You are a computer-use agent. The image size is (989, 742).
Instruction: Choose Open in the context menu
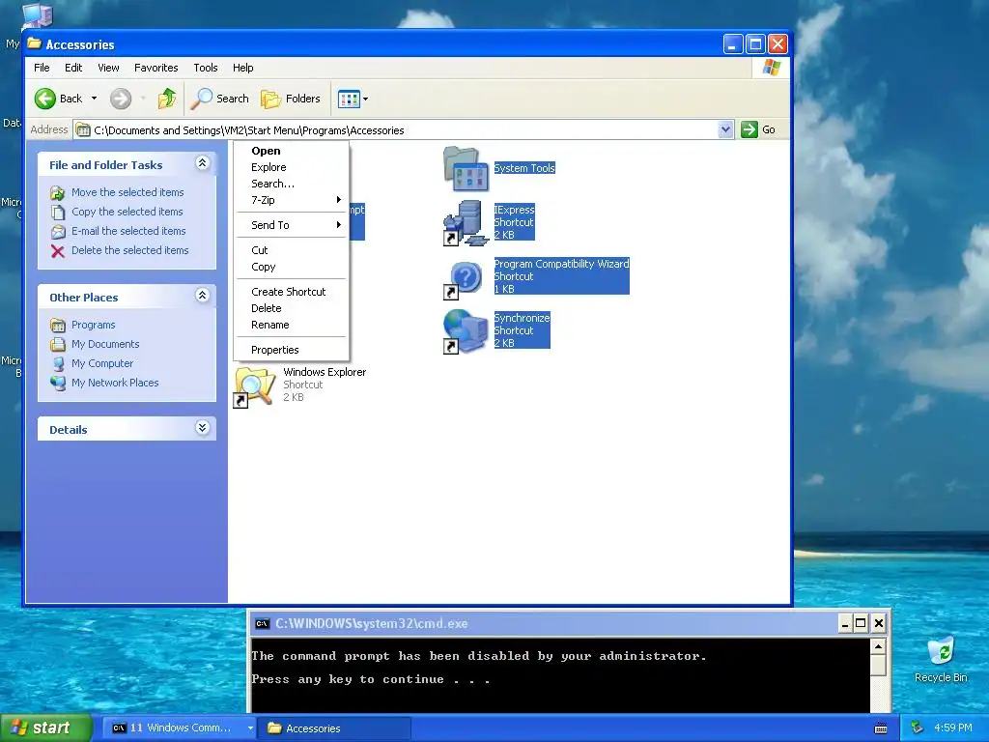[291, 151]
